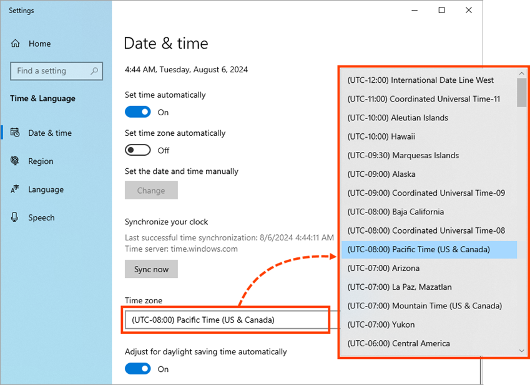The height and width of the screenshot is (385, 530).
Task: Go to Settings Home
Action: (x=39, y=44)
